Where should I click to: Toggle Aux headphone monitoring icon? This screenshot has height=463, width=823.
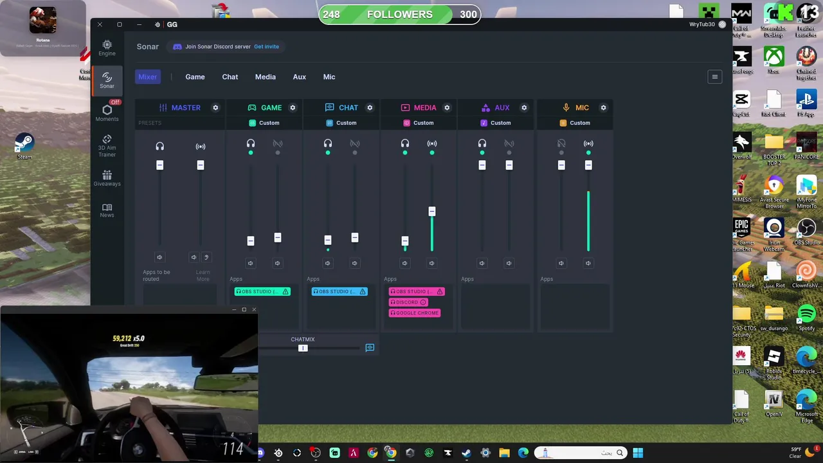[482, 143]
